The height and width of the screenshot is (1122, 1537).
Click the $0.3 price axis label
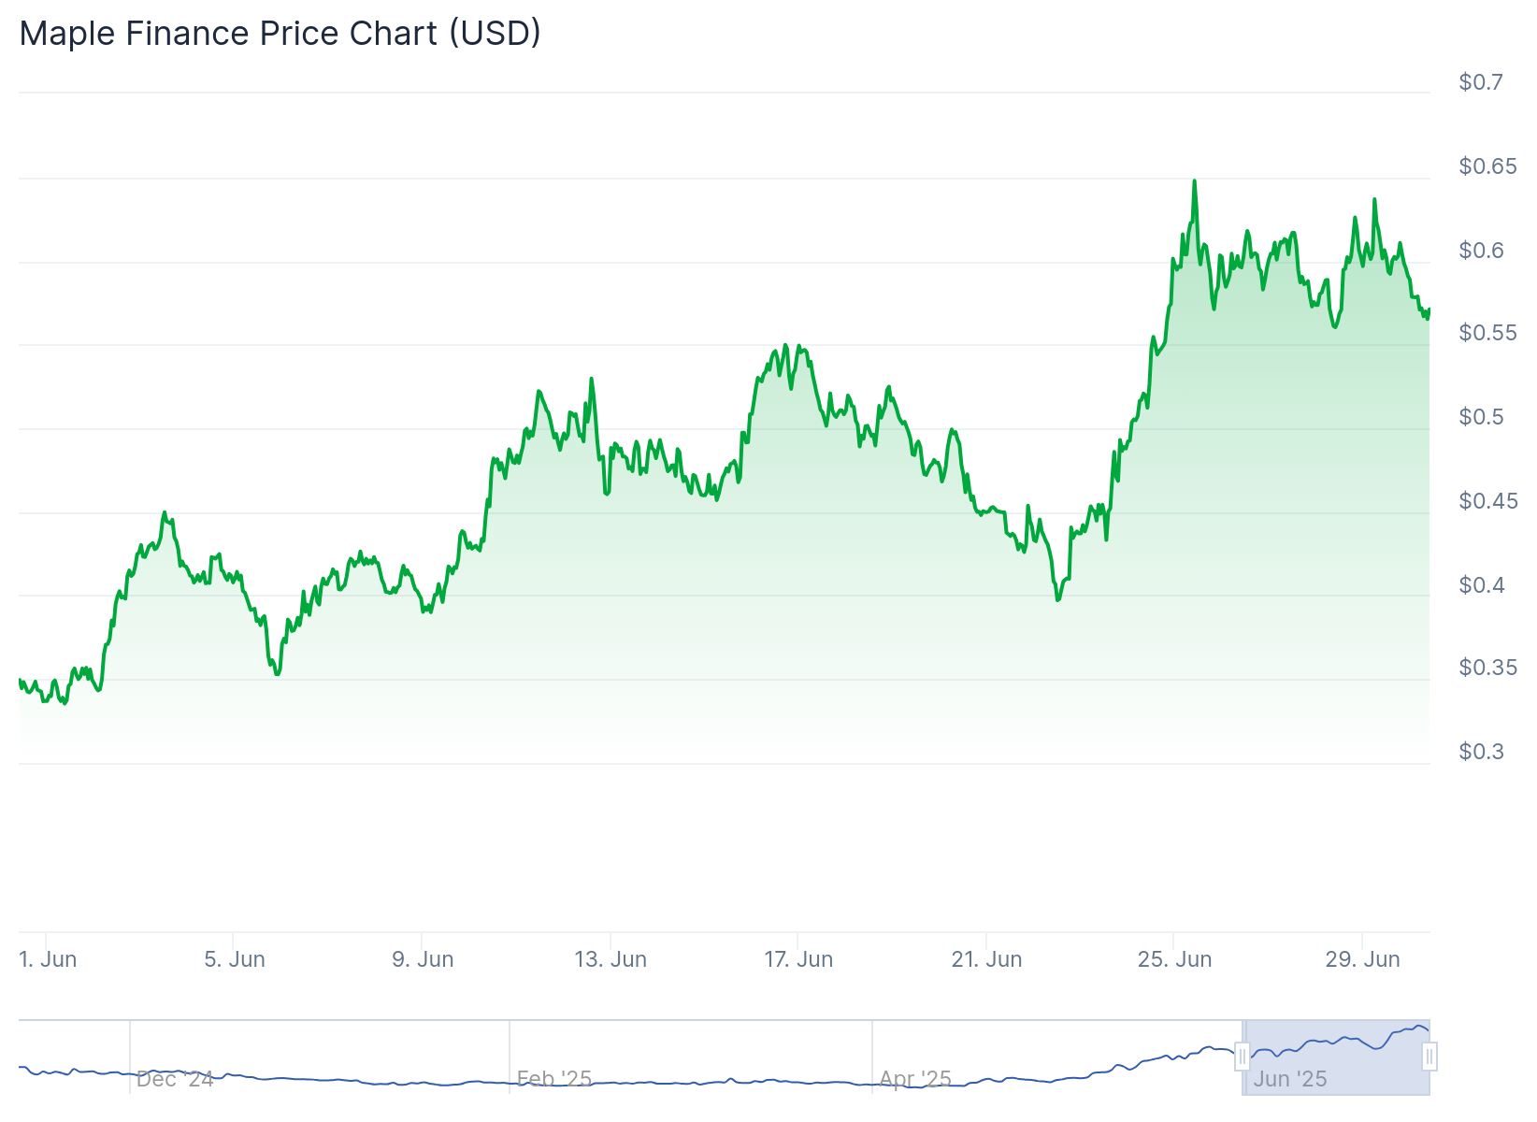click(1481, 752)
